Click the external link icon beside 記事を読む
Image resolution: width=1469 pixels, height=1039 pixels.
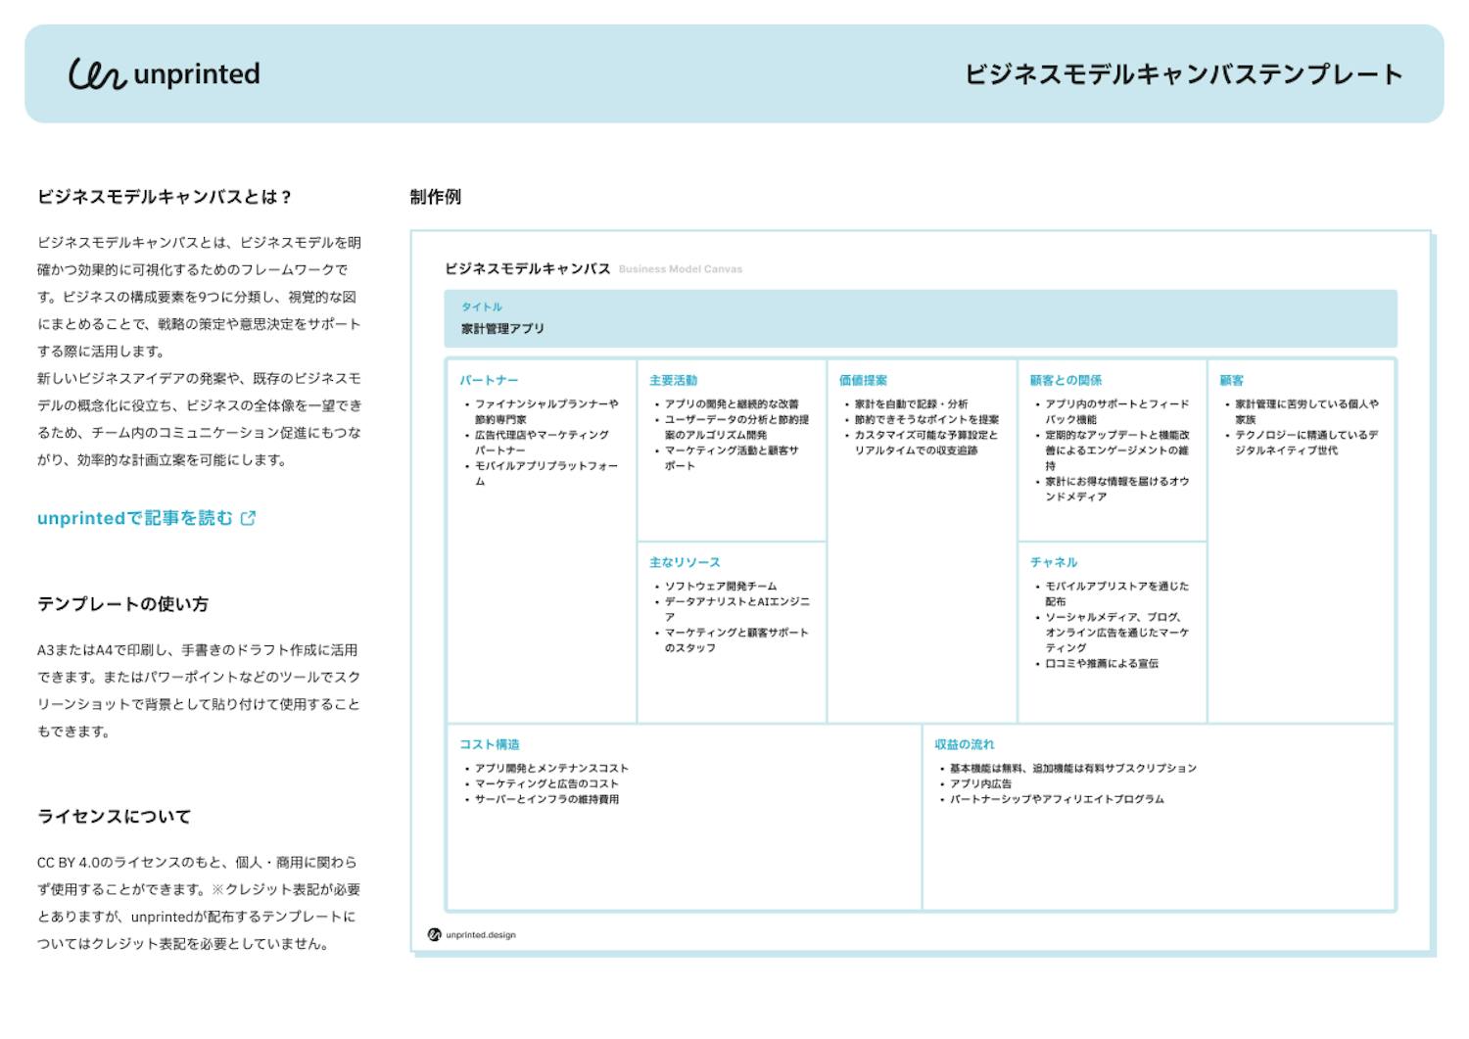[248, 518]
